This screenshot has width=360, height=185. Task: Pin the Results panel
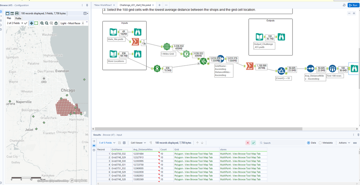(x=358, y=135)
